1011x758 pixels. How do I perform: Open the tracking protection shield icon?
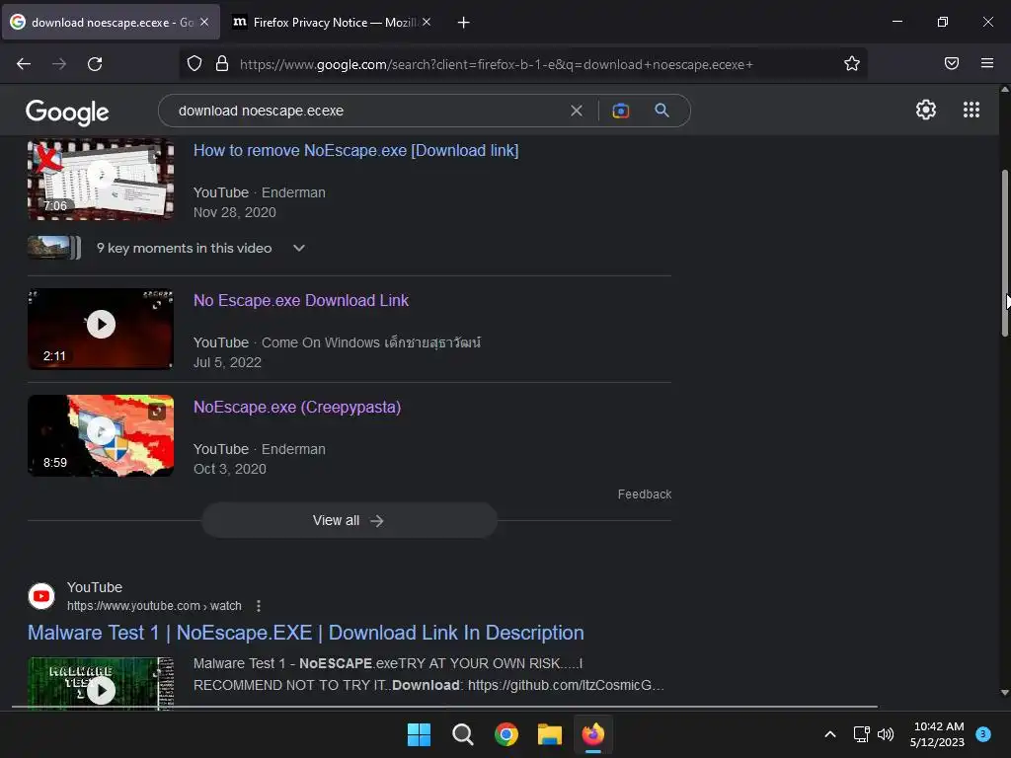(x=194, y=64)
